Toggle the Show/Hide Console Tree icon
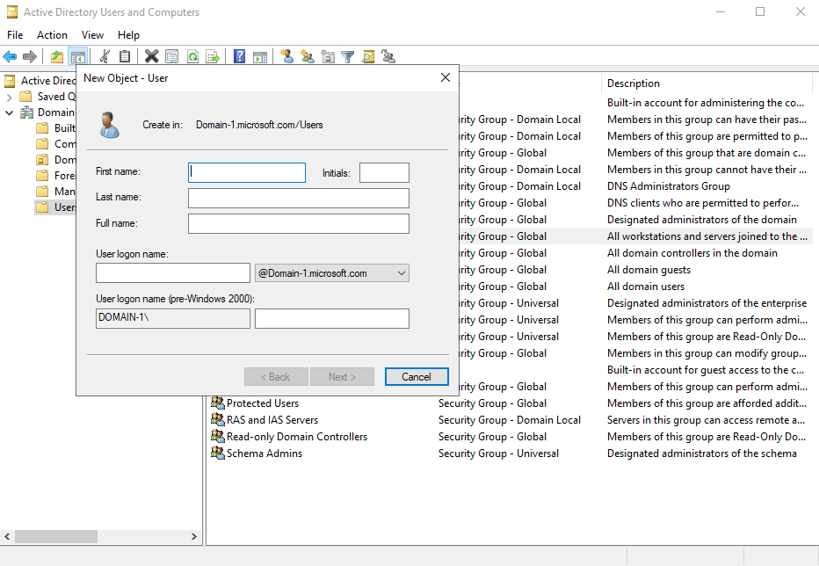 [x=78, y=56]
